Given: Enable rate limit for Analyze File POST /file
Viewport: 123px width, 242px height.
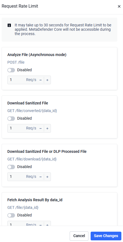Looking at the screenshot, I should [11, 70].
